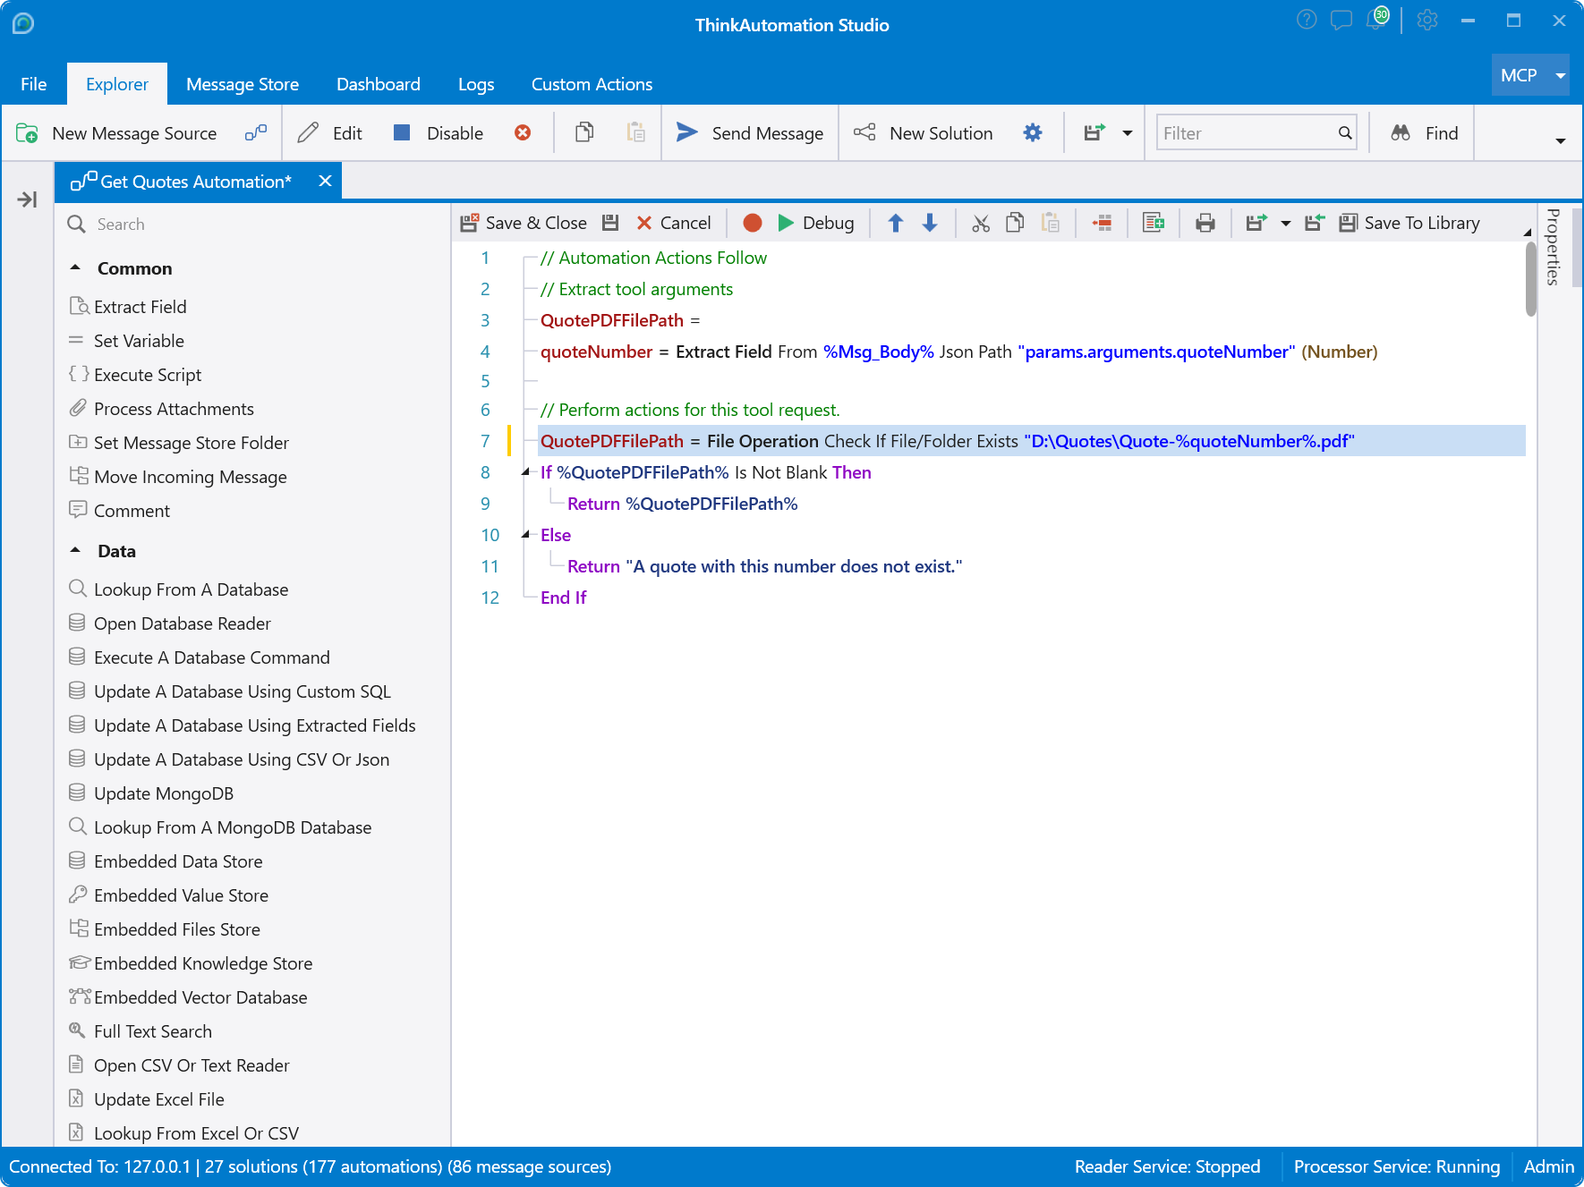
Task: Click Reader Service: Stopped status
Action: pyautogui.click(x=1167, y=1166)
